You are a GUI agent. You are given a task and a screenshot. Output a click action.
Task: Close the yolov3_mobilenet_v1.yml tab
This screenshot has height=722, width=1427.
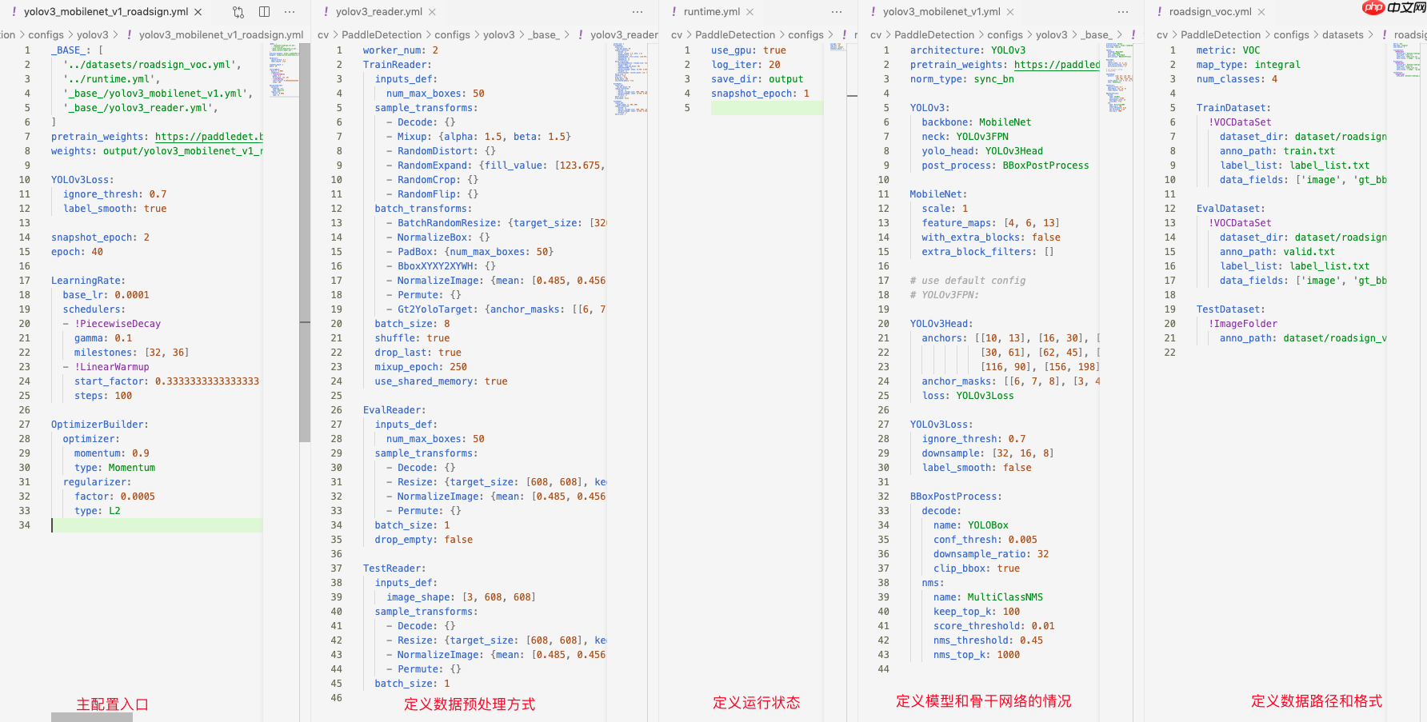(1010, 12)
